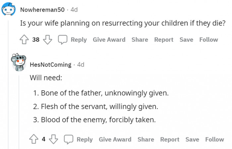Downvote Nowhereman50's comment

tap(47, 40)
